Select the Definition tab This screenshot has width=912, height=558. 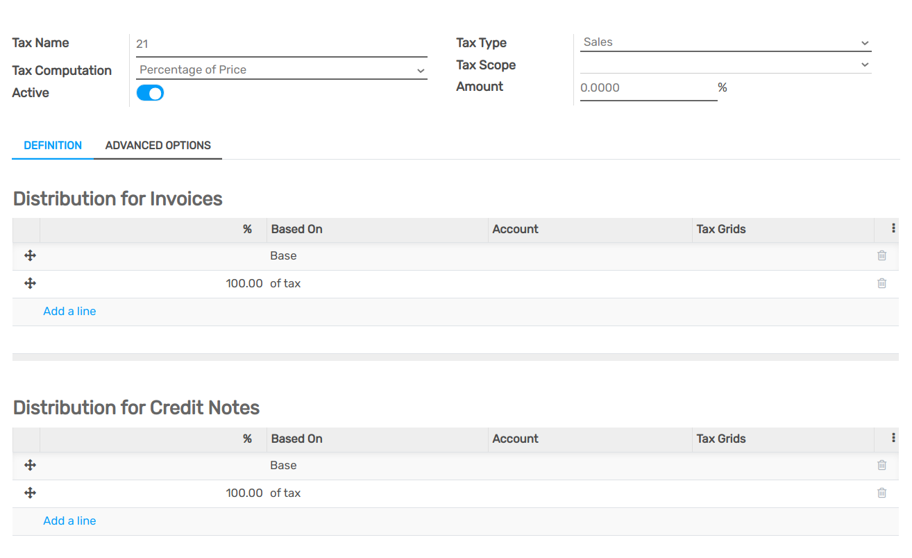tap(53, 145)
